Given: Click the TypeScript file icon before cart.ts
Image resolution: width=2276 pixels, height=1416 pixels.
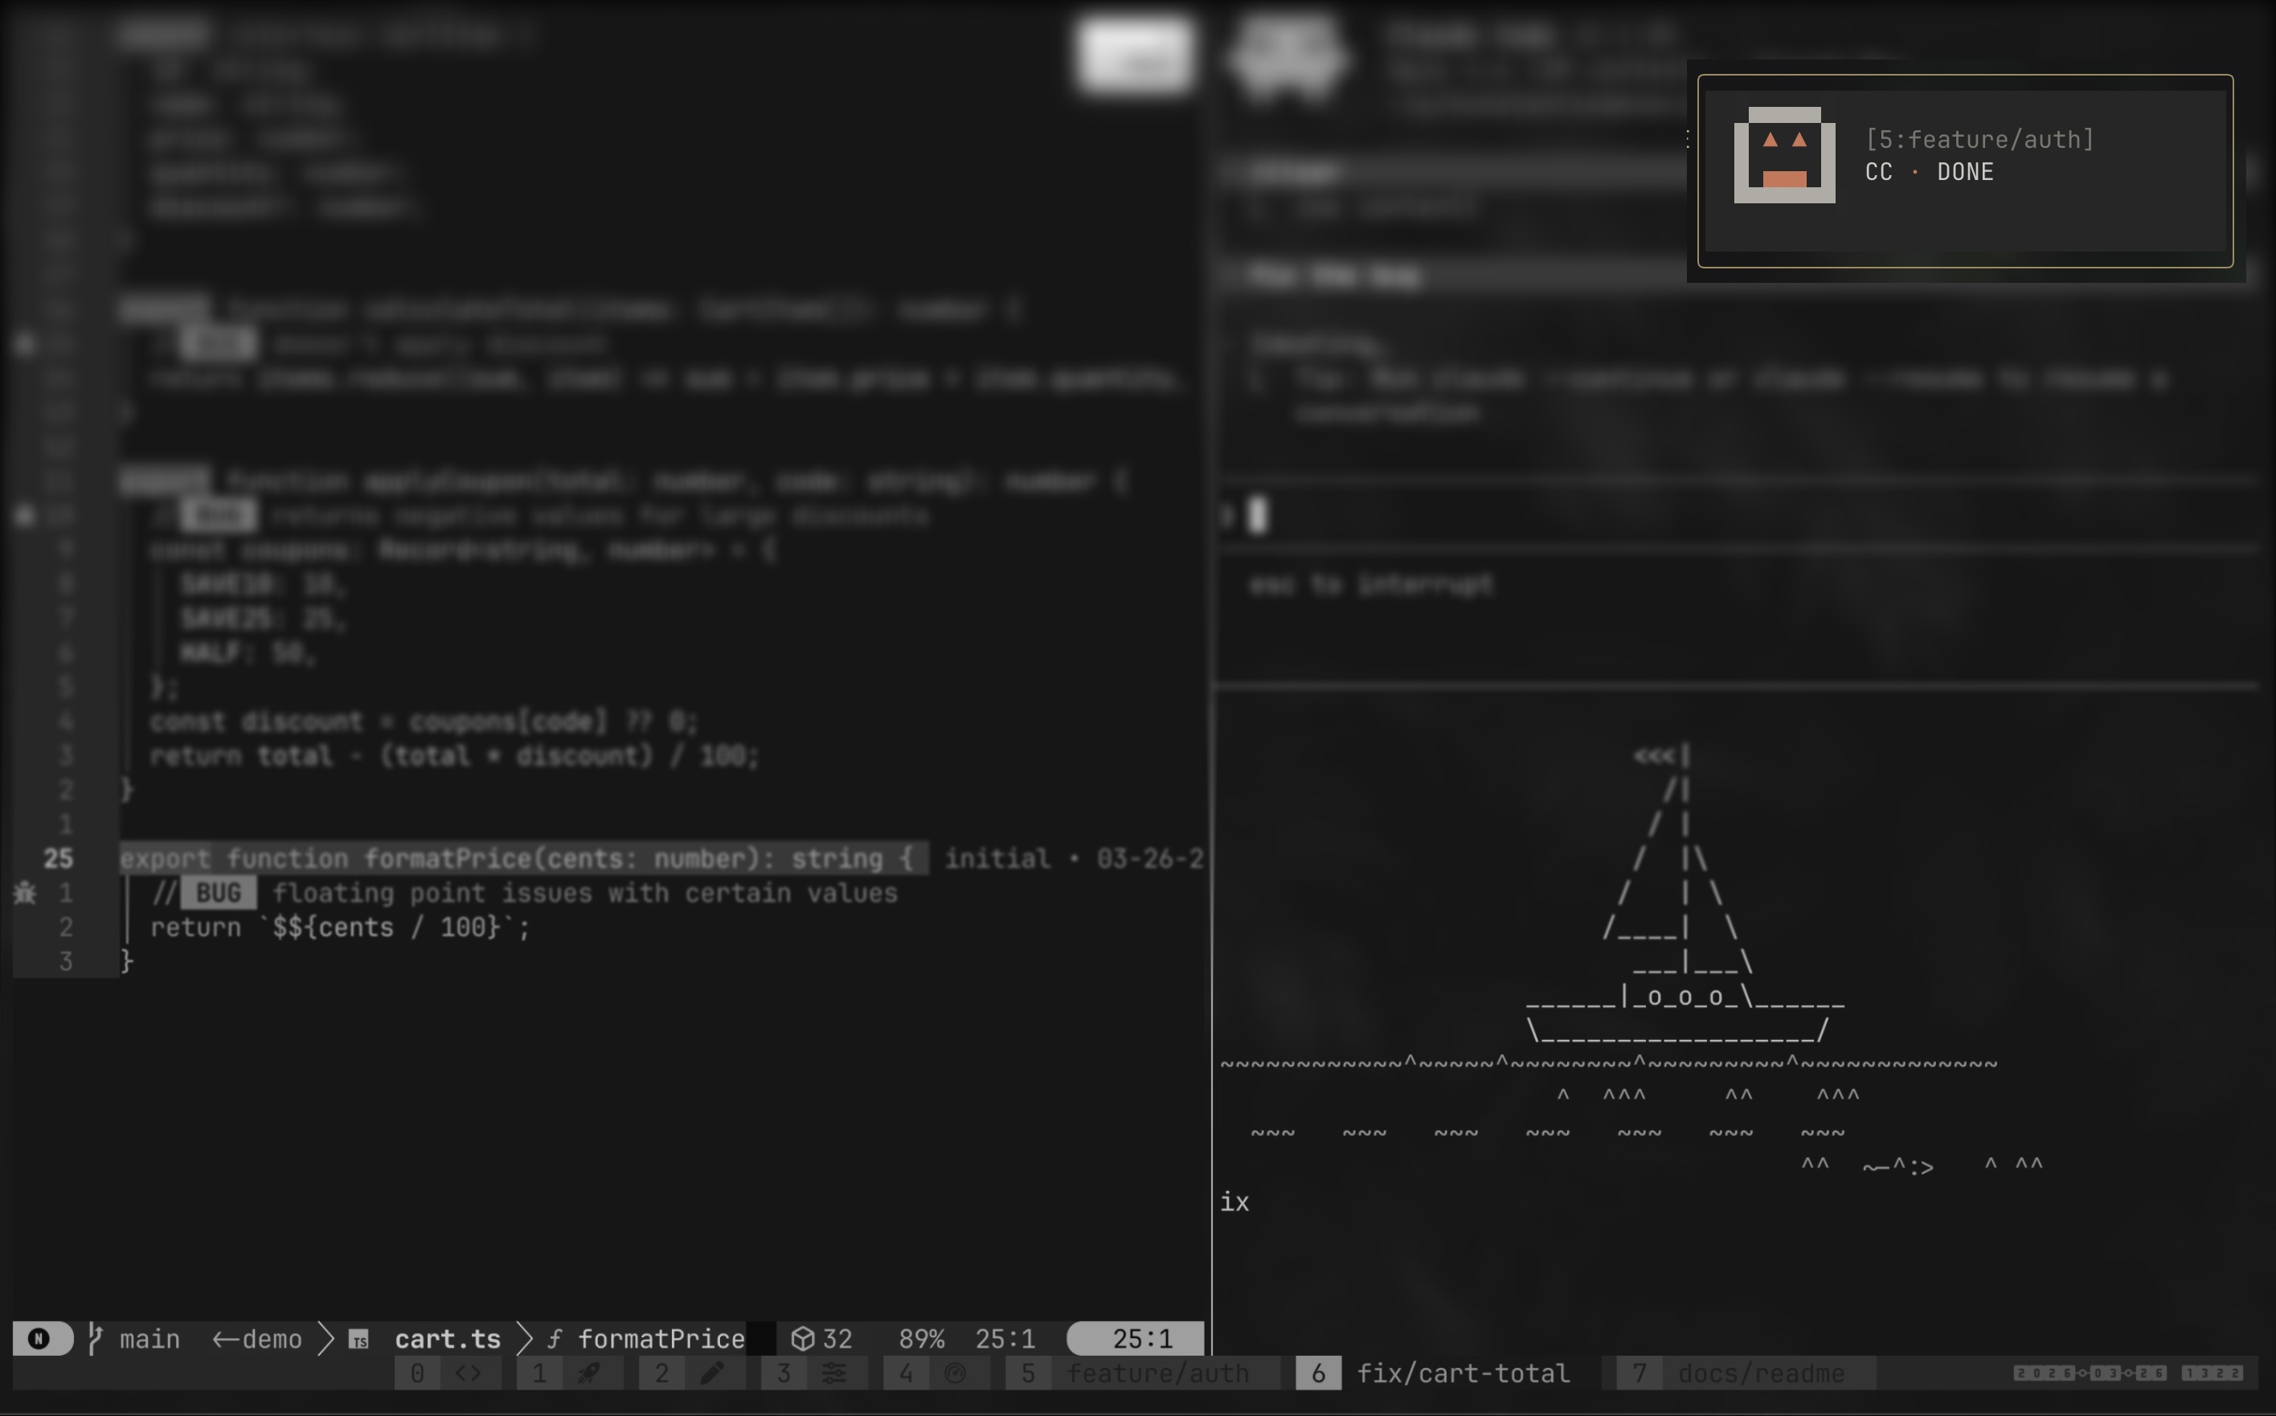Looking at the screenshot, I should click(x=358, y=1339).
